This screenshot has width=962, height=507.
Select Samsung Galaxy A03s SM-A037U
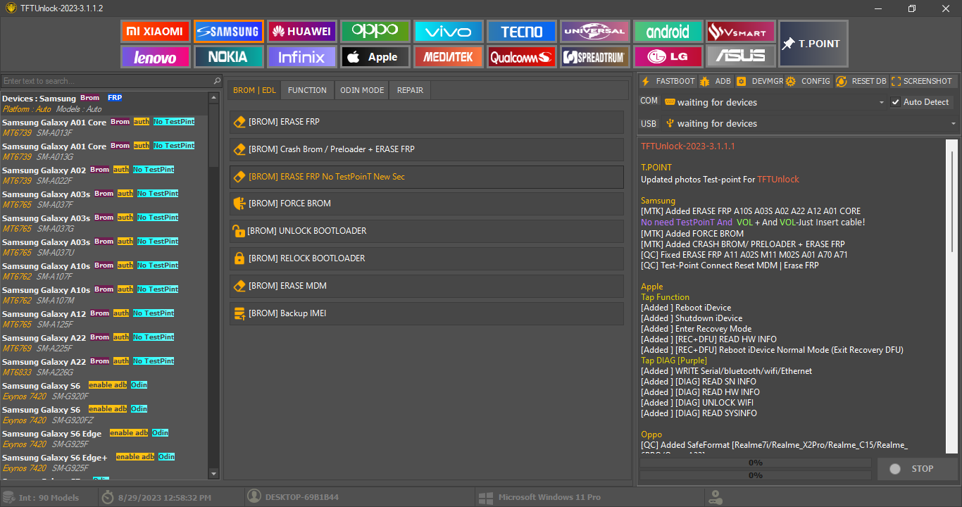click(x=105, y=247)
